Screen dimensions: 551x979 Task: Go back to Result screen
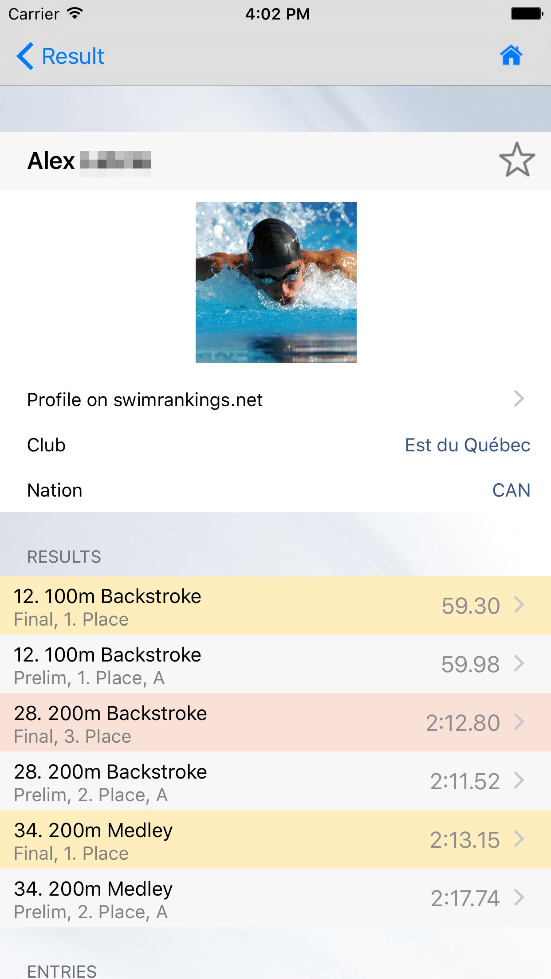[73, 56]
